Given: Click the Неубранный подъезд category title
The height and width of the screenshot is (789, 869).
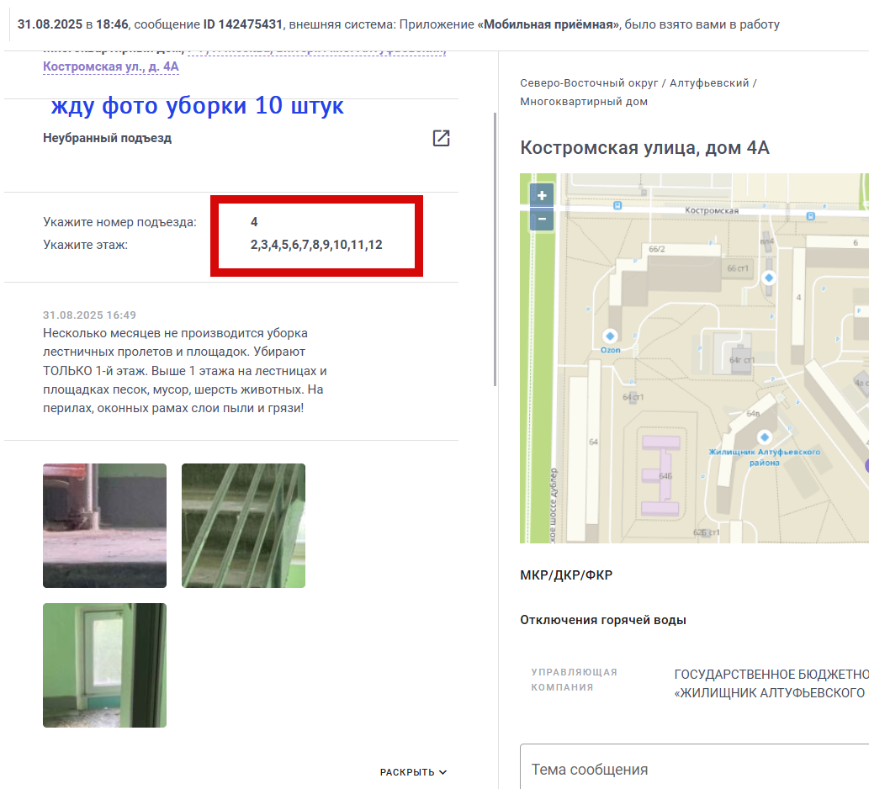Looking at the screenshot, I should pos(107,138).
